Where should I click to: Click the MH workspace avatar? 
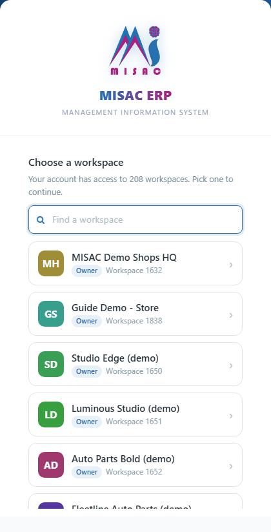[x=51, y=263]
